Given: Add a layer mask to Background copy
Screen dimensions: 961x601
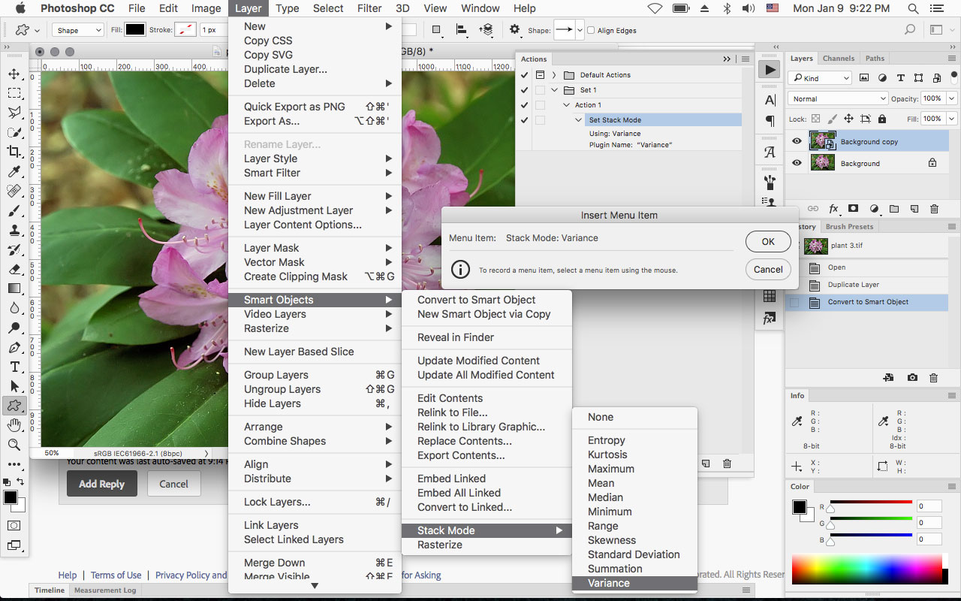Looking at the screenshot, I should click(854, 209).
